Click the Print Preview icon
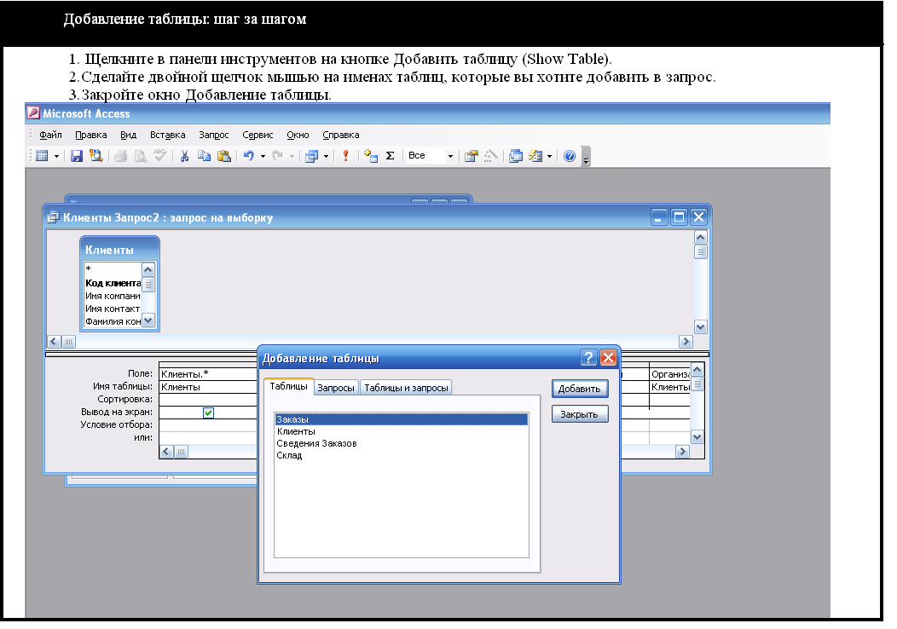 tap(140, 155)
